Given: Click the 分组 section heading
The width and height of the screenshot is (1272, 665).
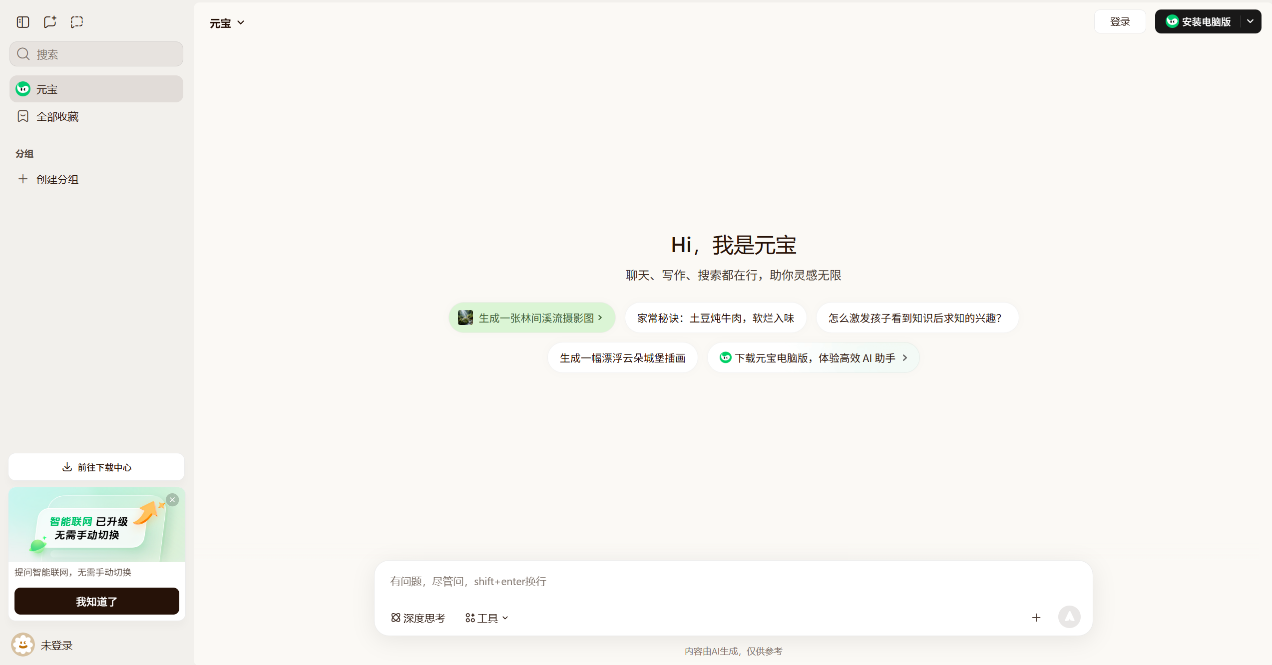Looking at the screenshot, I should pos(24,153).
